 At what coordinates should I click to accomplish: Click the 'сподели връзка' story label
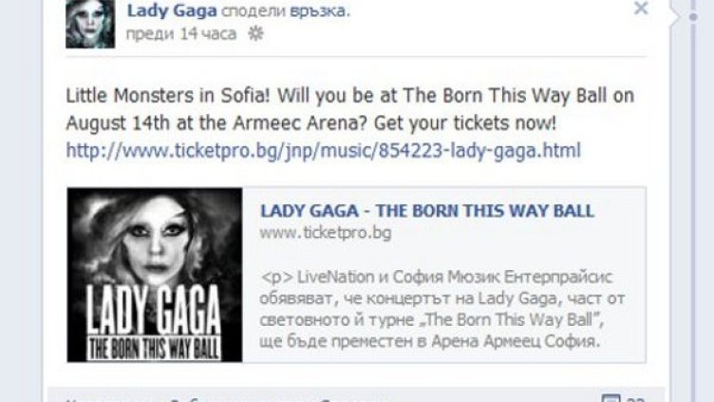[x=286, y=11]
